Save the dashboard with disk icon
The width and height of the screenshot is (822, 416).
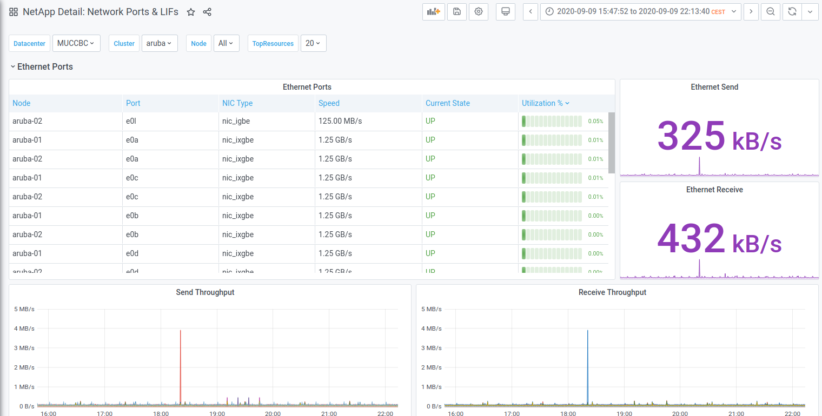pyautogui.click(x=457, y=12)
